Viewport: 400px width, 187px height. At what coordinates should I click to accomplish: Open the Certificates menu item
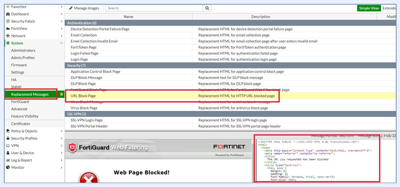[x=21, y=124]
